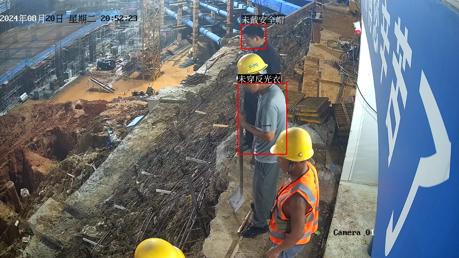Screen dimensions: 459x258
Task: Click the yellow helmet on the grey-shirted worker
Action: (x=251, y=63)
